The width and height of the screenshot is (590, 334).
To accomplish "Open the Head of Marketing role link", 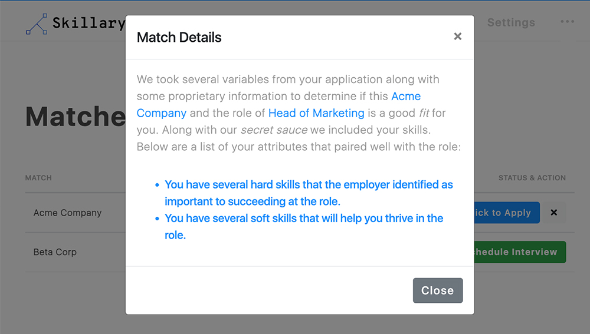I will [316, 113].
